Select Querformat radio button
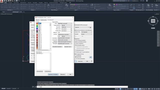160x90 pixels. [76, 57]
